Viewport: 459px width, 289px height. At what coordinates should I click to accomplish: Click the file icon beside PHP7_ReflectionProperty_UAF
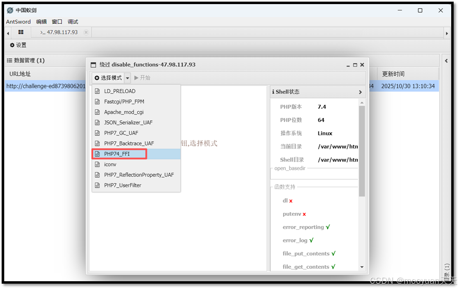click(x=98, y=175)
